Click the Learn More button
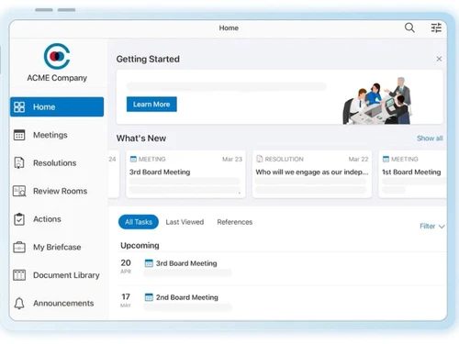 [151, 105]
